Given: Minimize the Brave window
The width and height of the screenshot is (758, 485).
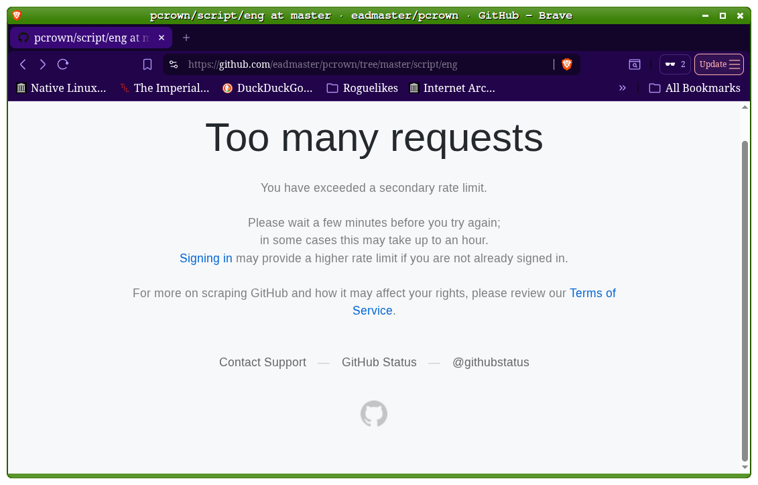Looking at the screenshot, I should click(705, 16).
